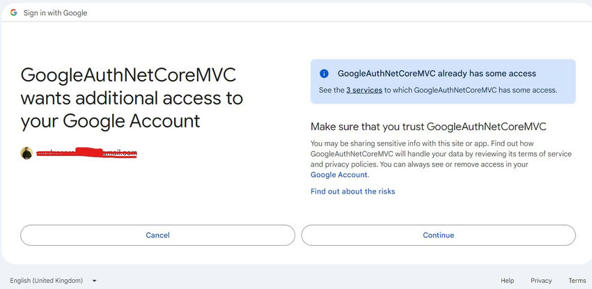This screenshot has width=592, height=289.
Task: Open the Terms footer link
Action: coord(577,281)
